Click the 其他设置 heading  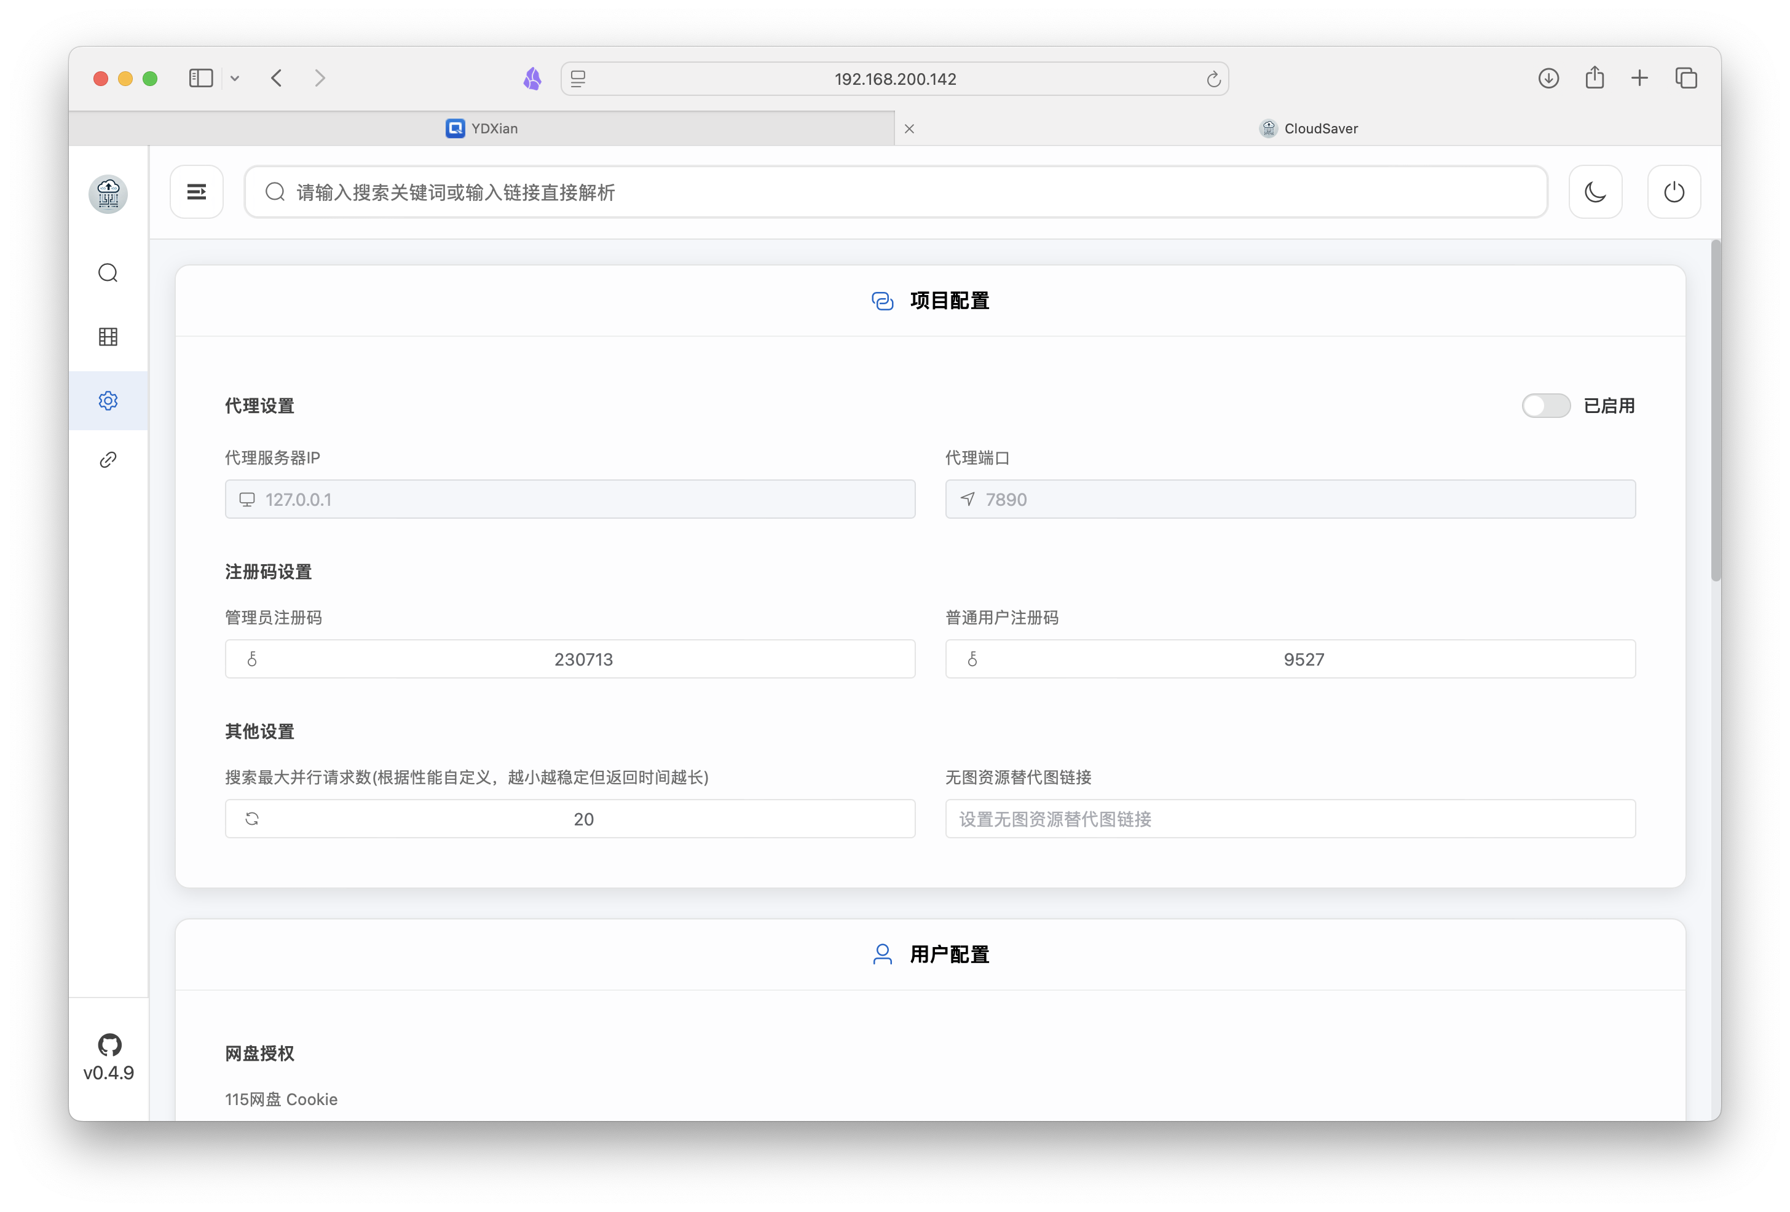pyautogui.click(x=259, y=731)
